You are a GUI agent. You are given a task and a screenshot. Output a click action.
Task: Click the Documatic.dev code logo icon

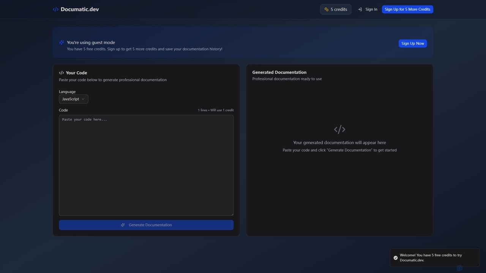[x=55, y=9]
